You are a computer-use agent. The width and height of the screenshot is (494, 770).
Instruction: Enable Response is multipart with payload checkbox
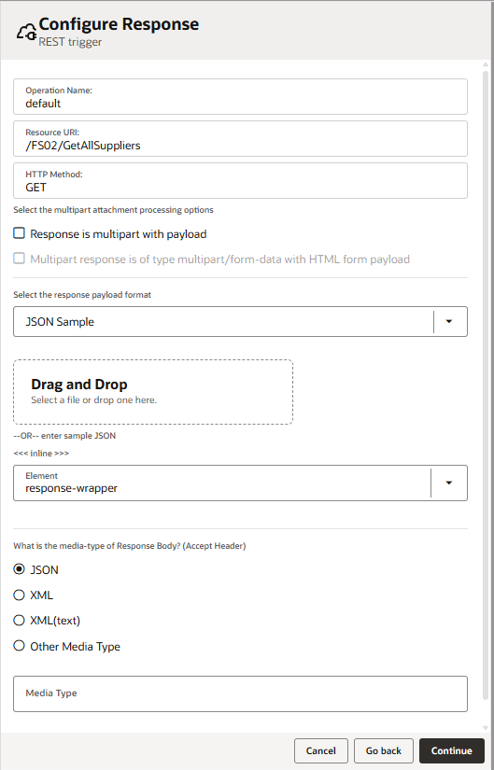point(20,233)
